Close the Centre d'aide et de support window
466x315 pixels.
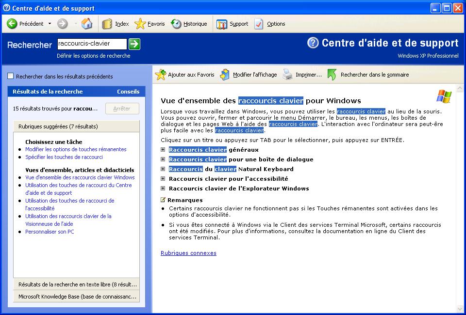pyautogui.click(x=458, y=8)
